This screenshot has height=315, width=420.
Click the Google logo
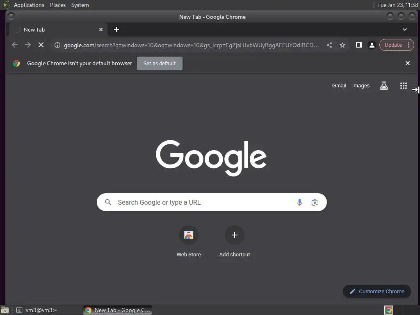pos(211,158)
